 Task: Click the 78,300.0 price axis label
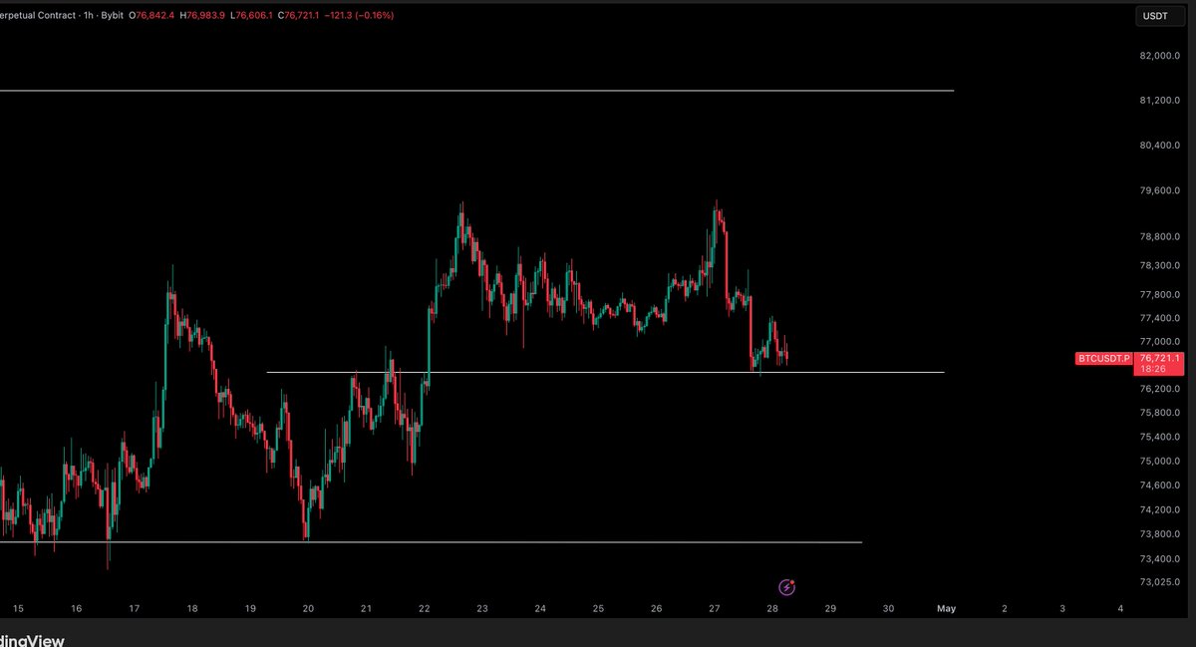click(1159, 266)
